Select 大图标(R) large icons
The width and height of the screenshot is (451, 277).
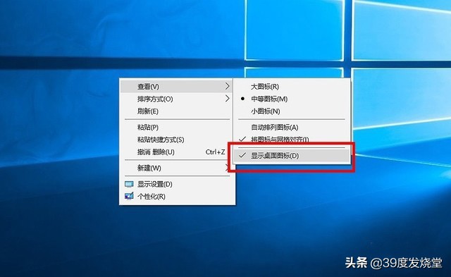(x=292, y=87)
